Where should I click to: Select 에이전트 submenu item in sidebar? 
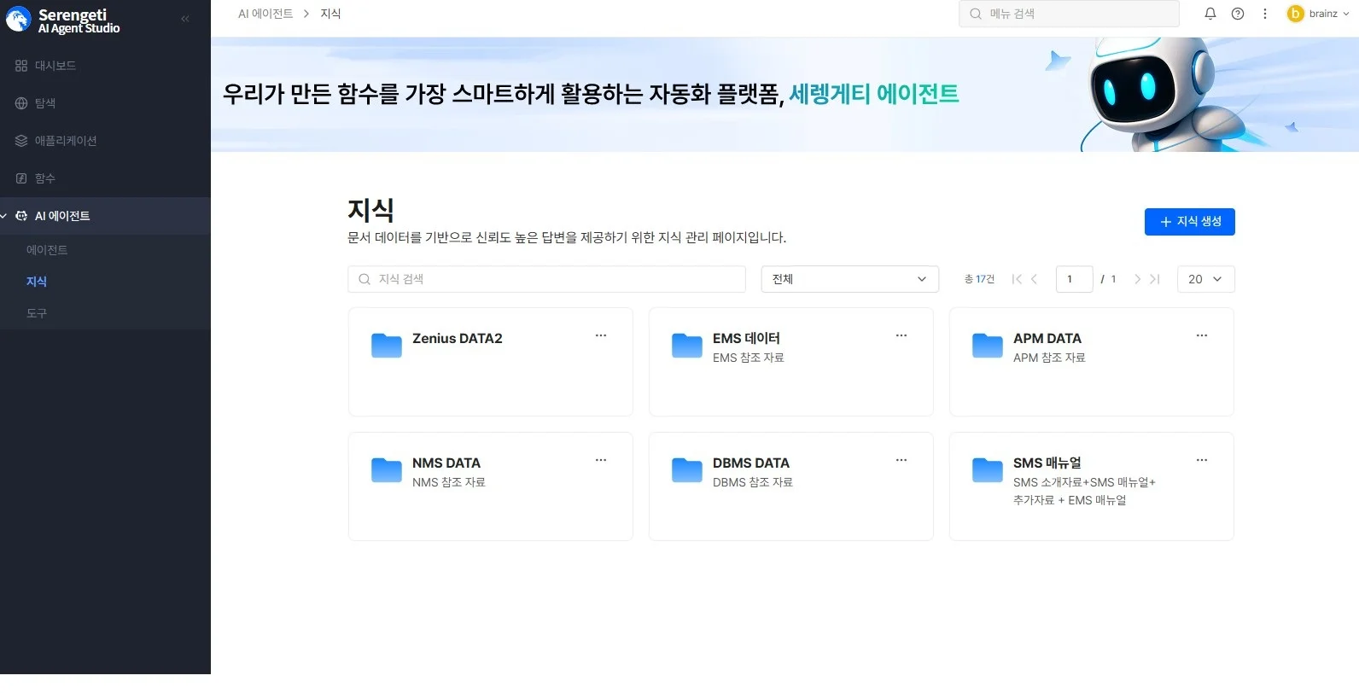tap(47, 250)
